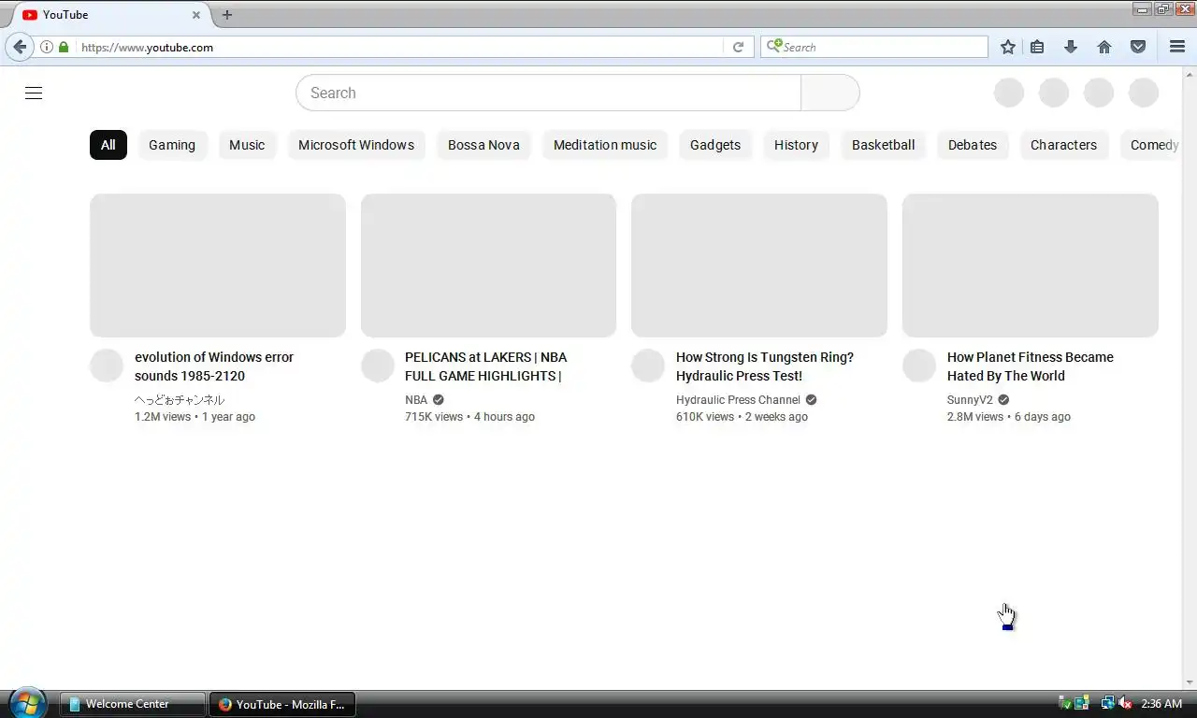Image resolution: width=1197 pixels, height=718 pixels.
Task: Select the Debates filter chip
Action: coord(973,145)
